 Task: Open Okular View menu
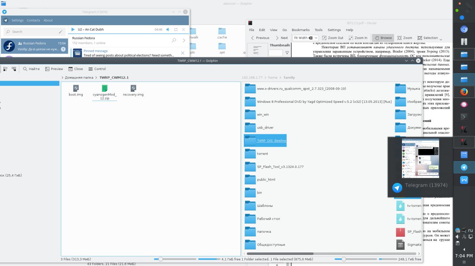point(273,30)
